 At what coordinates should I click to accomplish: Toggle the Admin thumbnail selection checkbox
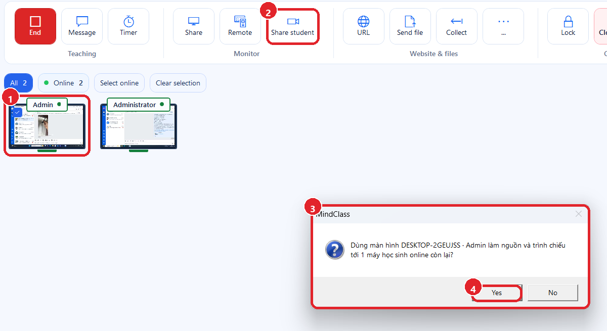coord(17,112)
